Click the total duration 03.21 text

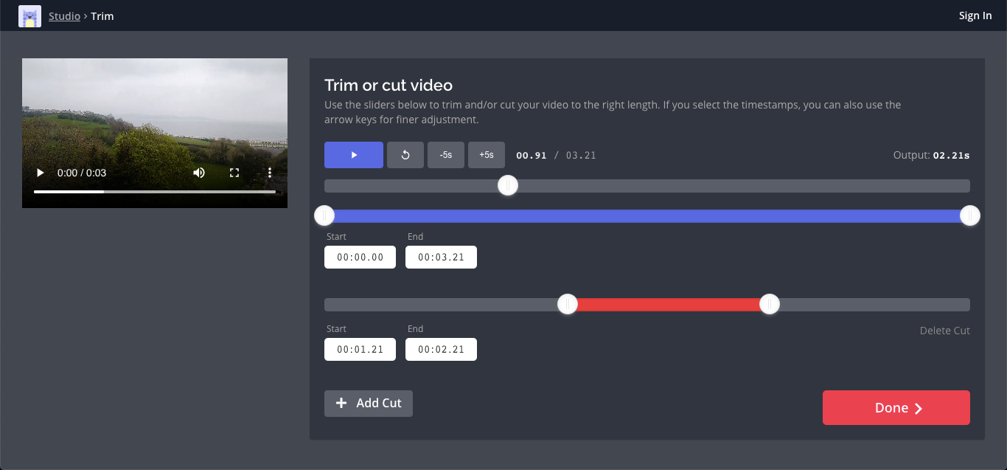pyautogui.click(x=581, y=156)
